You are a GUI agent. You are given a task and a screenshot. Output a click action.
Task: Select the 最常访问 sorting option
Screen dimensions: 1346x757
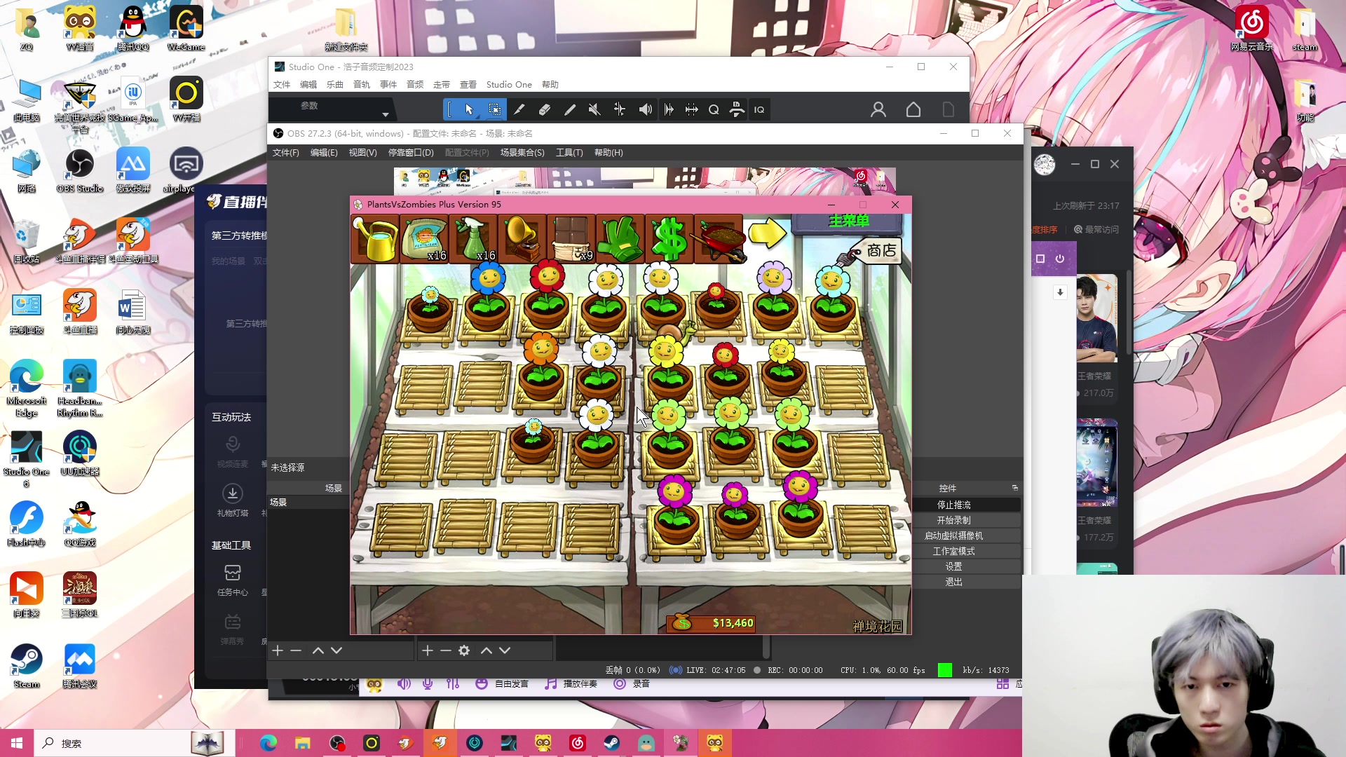(1096, 229)
